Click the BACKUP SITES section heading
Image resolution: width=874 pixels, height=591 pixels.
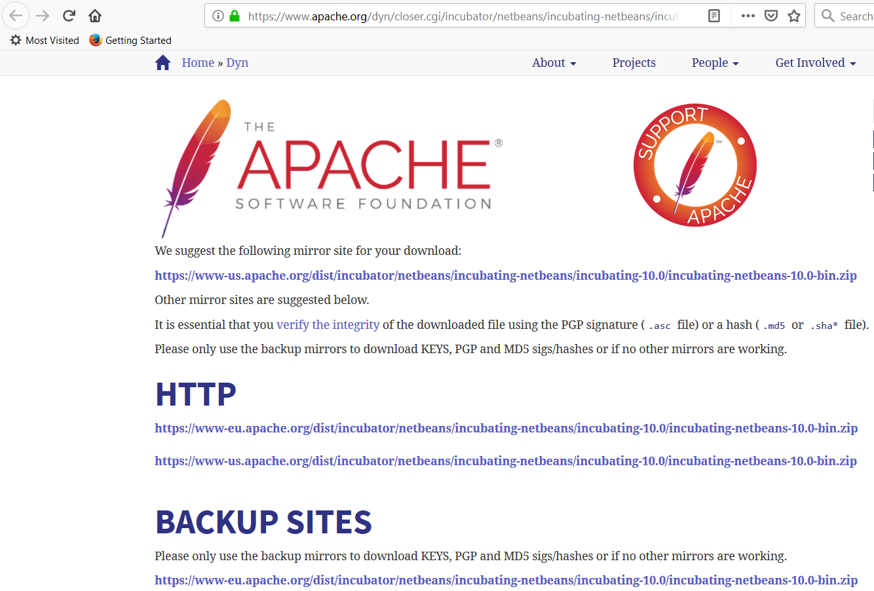point(263,522)
